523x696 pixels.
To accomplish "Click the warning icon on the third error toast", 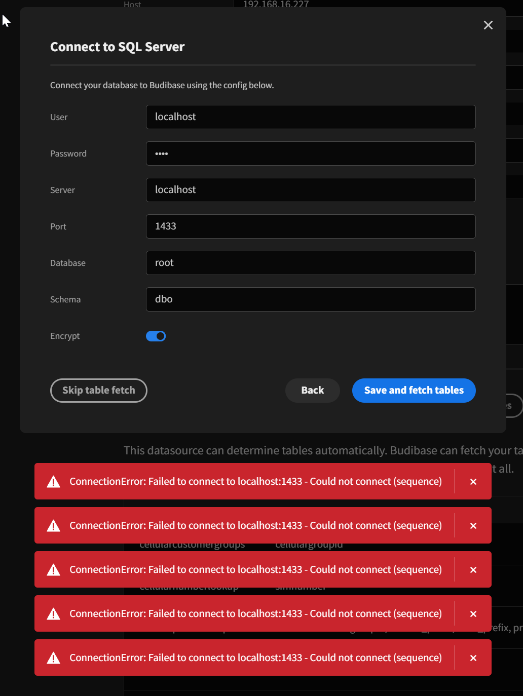I will (53, 569).
